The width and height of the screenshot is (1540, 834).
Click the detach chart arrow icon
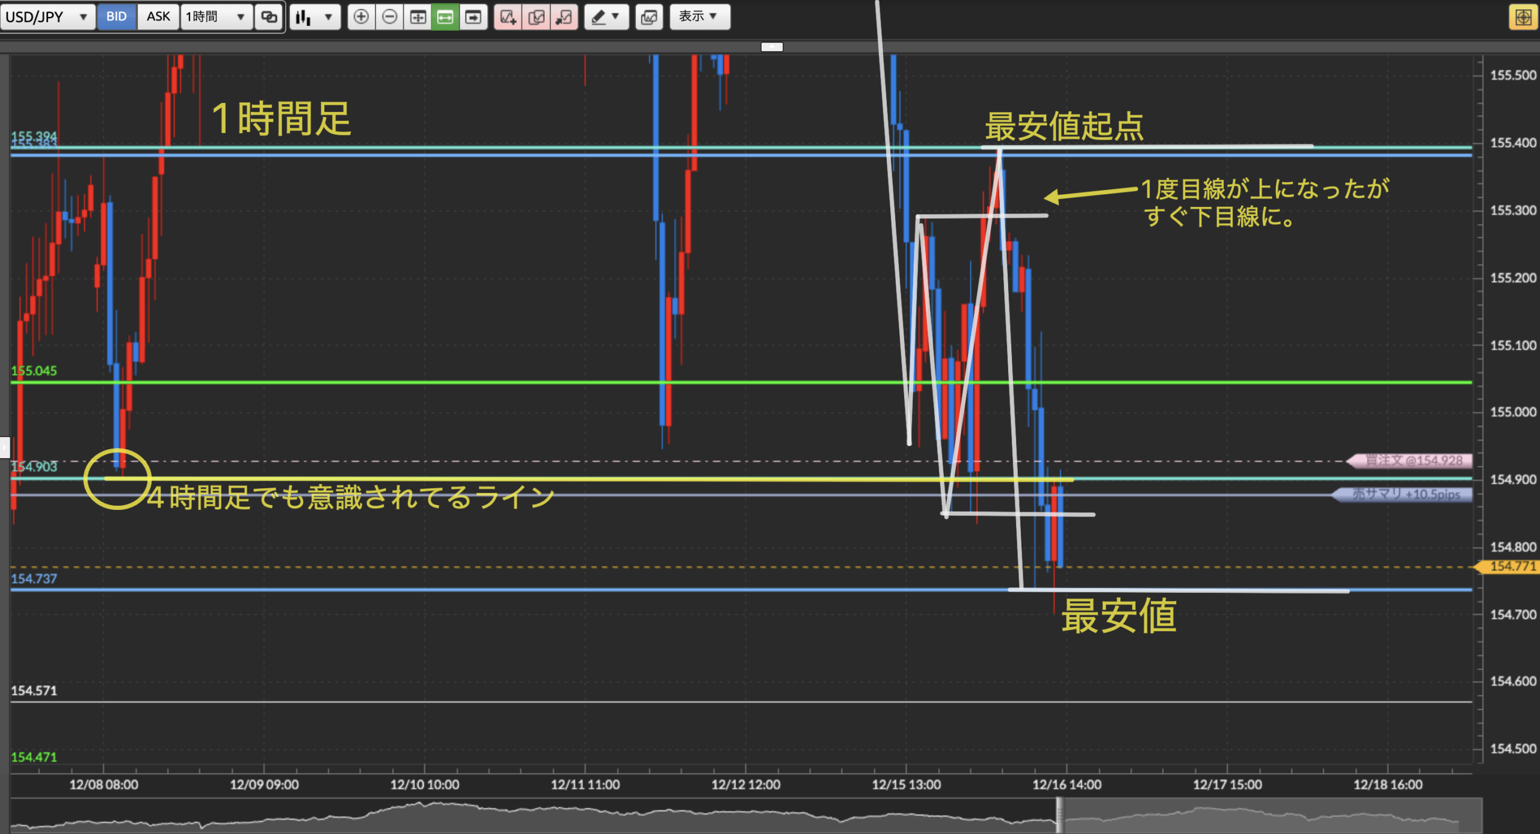(564, 17)
